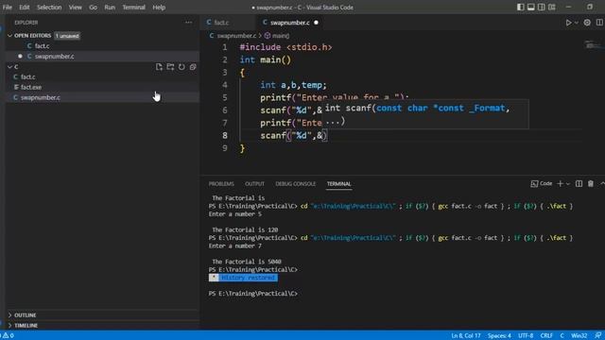The image size is (605, 340).
Task: Open the editor settings gear icon
Action: tap(587, 23)
